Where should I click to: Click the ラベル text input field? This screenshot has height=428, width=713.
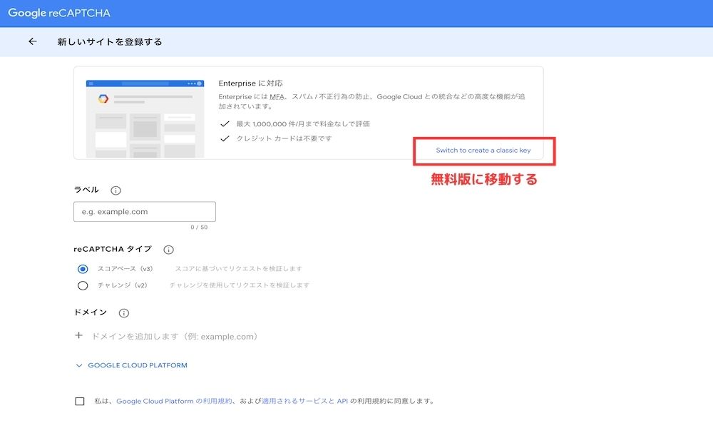tap(145, 212)
